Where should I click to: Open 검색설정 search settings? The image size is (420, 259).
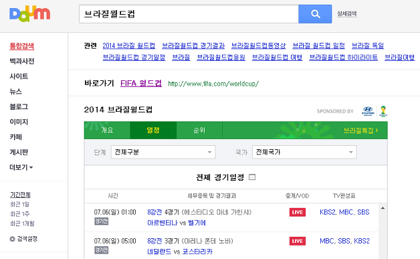[x=27, y=239]
